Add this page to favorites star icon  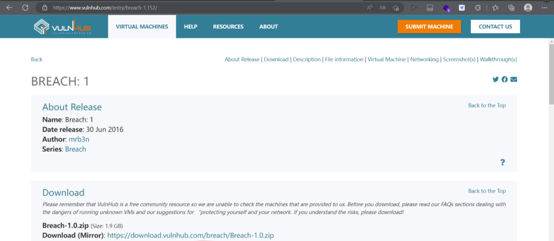(x=396, y=7)
